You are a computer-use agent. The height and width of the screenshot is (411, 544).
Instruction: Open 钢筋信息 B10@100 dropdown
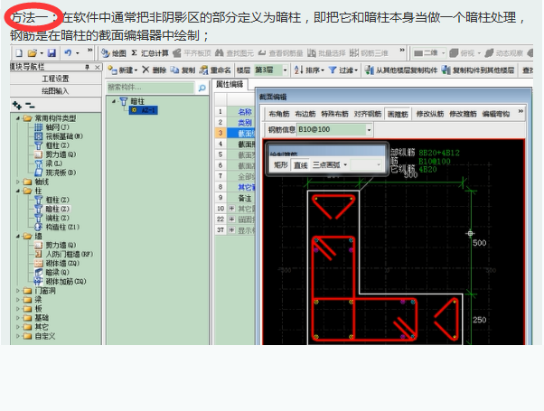[369, 130]
